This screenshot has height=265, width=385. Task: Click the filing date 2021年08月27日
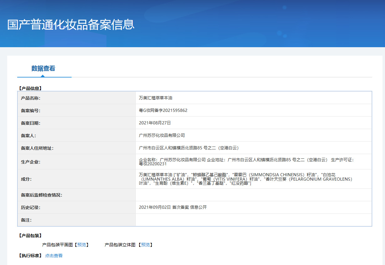155,123
